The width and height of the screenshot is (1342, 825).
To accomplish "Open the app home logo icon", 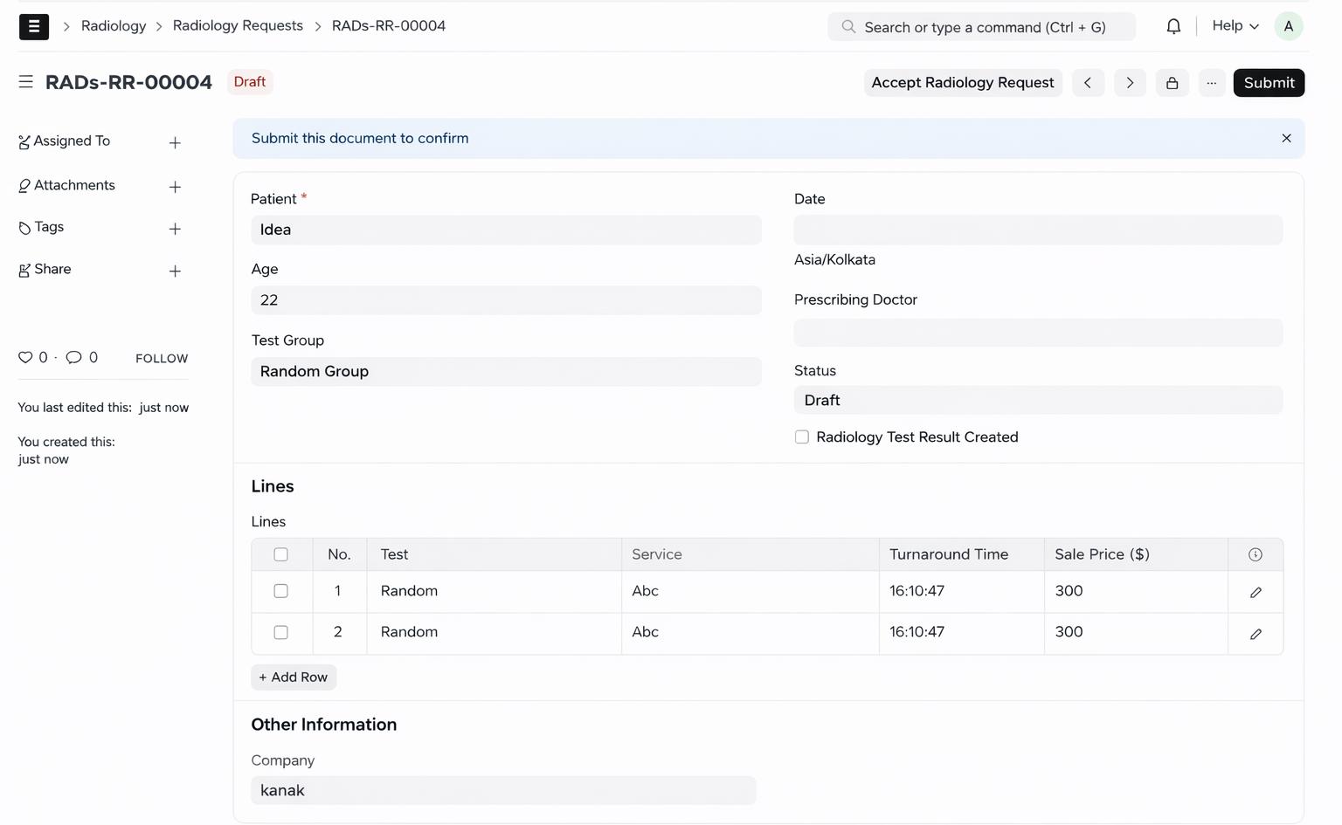I will pyautogui.click(x=34, y=26).
